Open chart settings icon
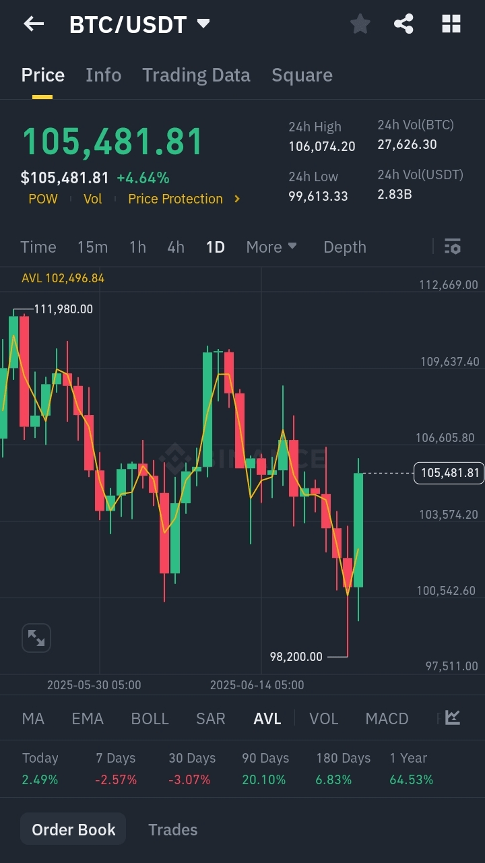The height and width of the screenshot is (863, 485). coord(453,247)
